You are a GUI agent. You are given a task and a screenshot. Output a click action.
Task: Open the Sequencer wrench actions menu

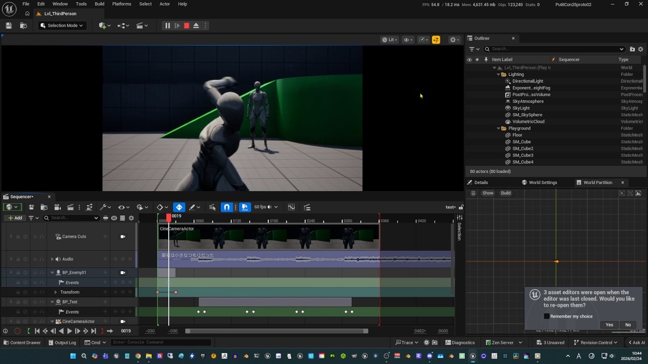pyautogui.click(x=105, y=207)
